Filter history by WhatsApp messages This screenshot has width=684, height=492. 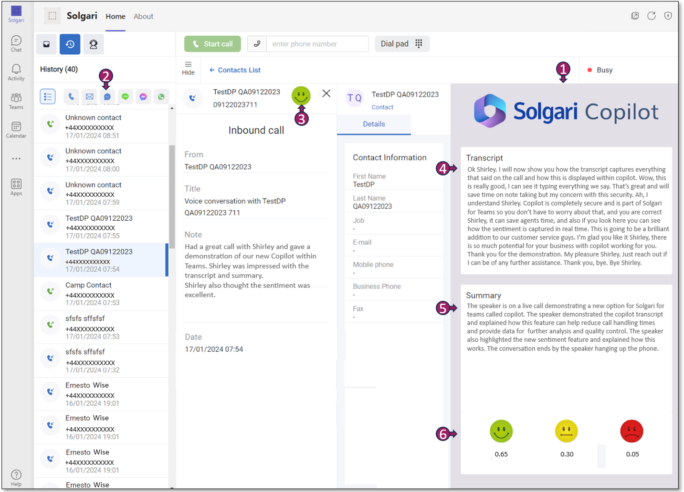[161, 97]
